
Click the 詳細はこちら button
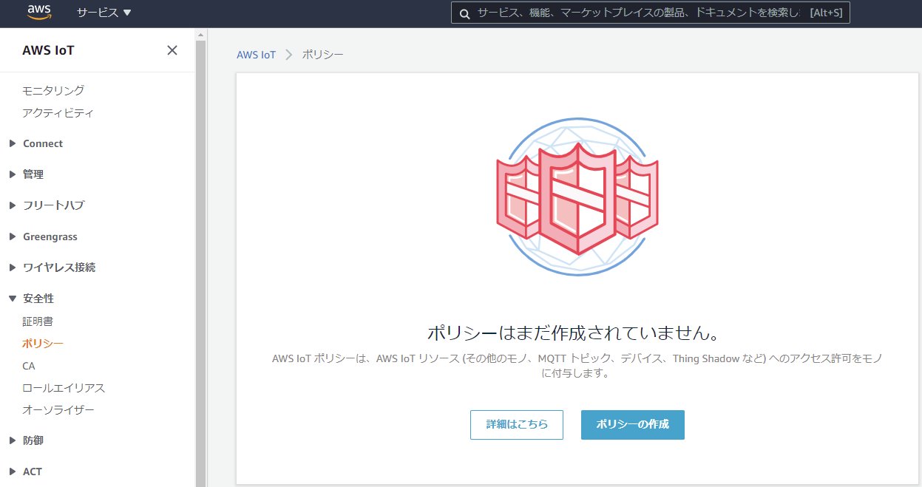pyautogui.click(x=517, y=425)
